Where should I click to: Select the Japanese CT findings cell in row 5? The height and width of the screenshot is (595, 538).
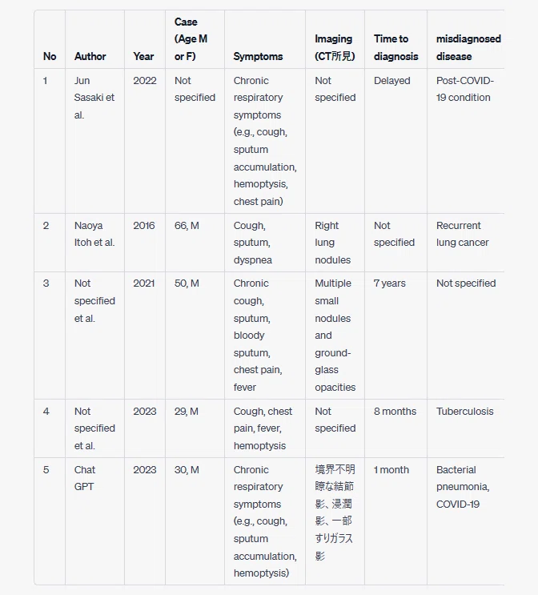click(335, 513)
